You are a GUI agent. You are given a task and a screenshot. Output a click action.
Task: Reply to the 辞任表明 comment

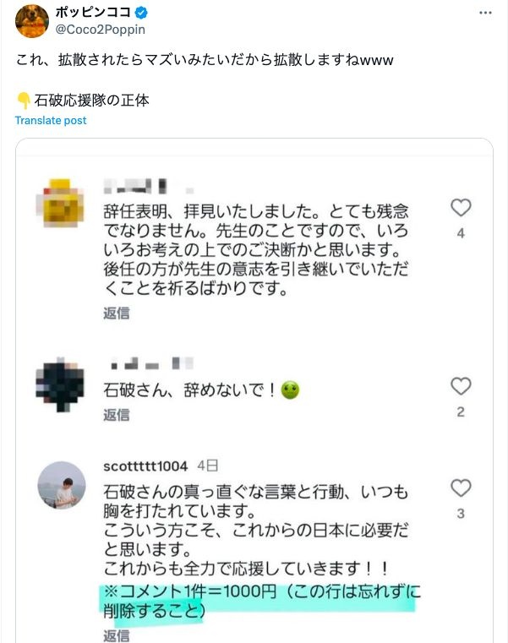(x=117, y=313)
